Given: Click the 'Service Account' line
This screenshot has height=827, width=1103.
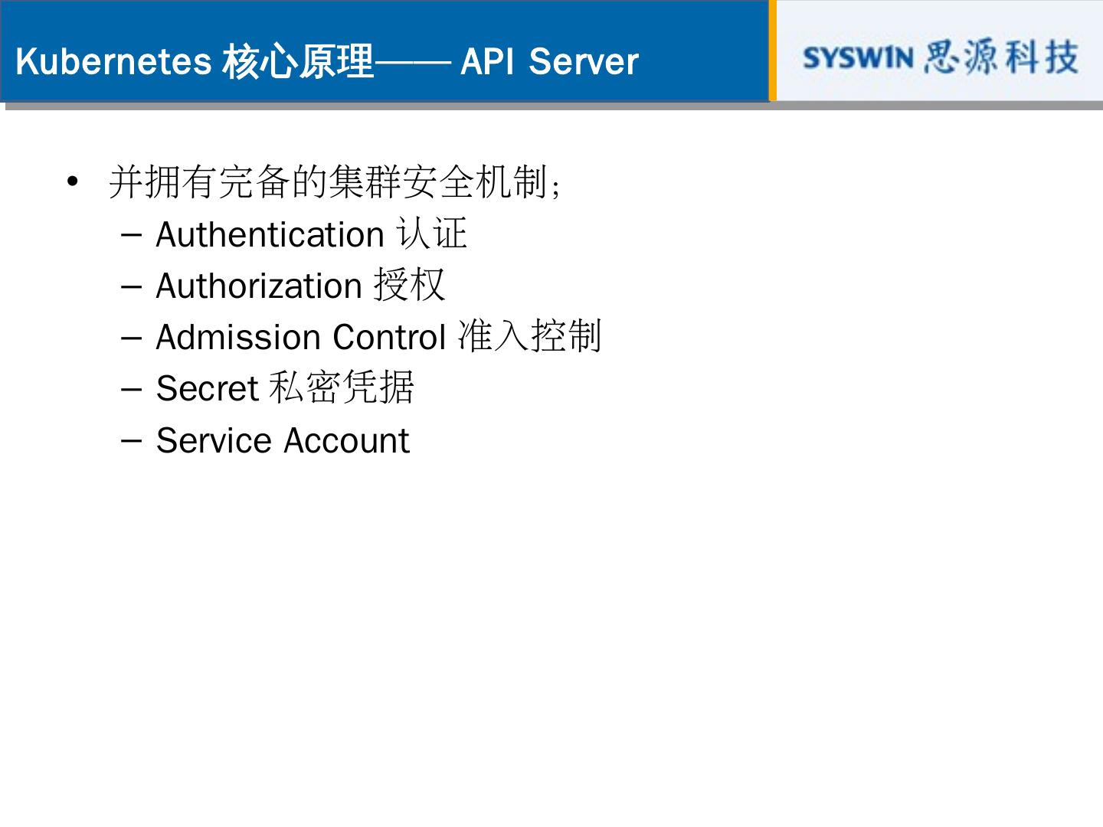Looking at the screenshot, I should (283, 440).
